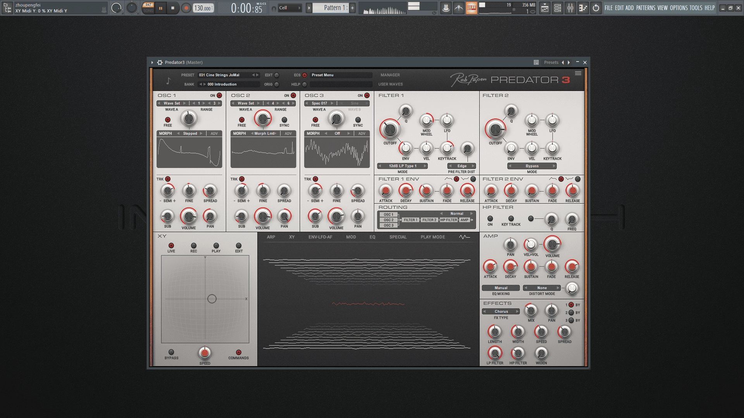Click XY PLAY button
Viewport: 744px width, 418px height.
coord(216,246)
